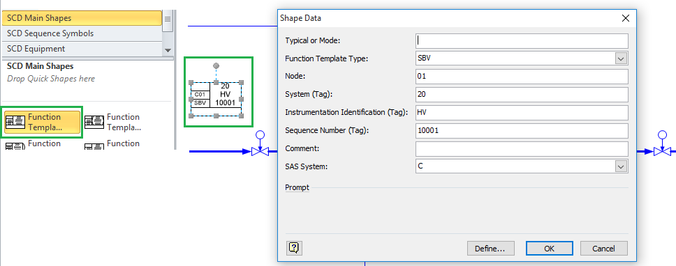Switch to SCD Main Shapes stencil
Viewport: 676px width, 266px height.
click(x=82, y=18)
